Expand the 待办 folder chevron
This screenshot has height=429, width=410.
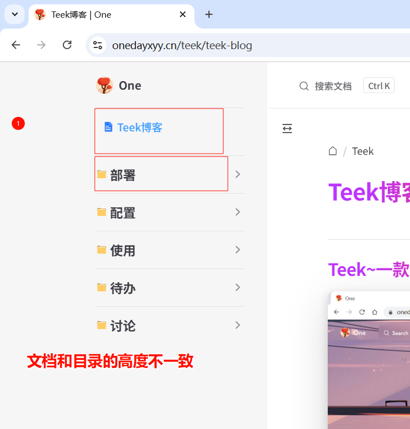[x=238, y=287]
